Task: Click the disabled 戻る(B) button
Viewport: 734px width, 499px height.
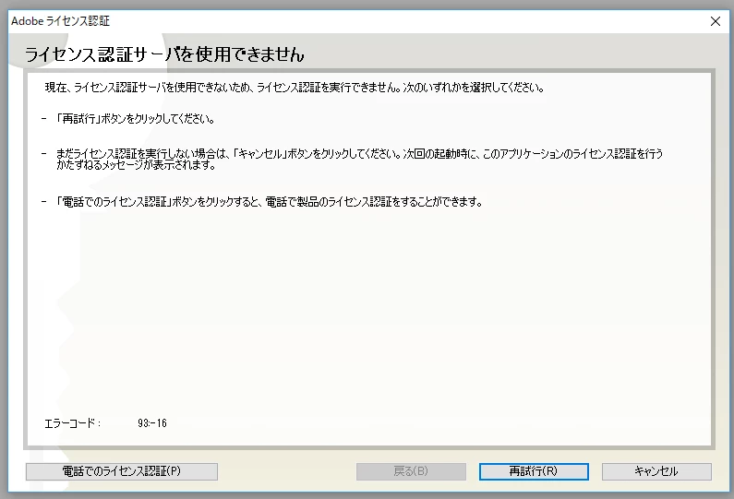Action: point(411,471)
